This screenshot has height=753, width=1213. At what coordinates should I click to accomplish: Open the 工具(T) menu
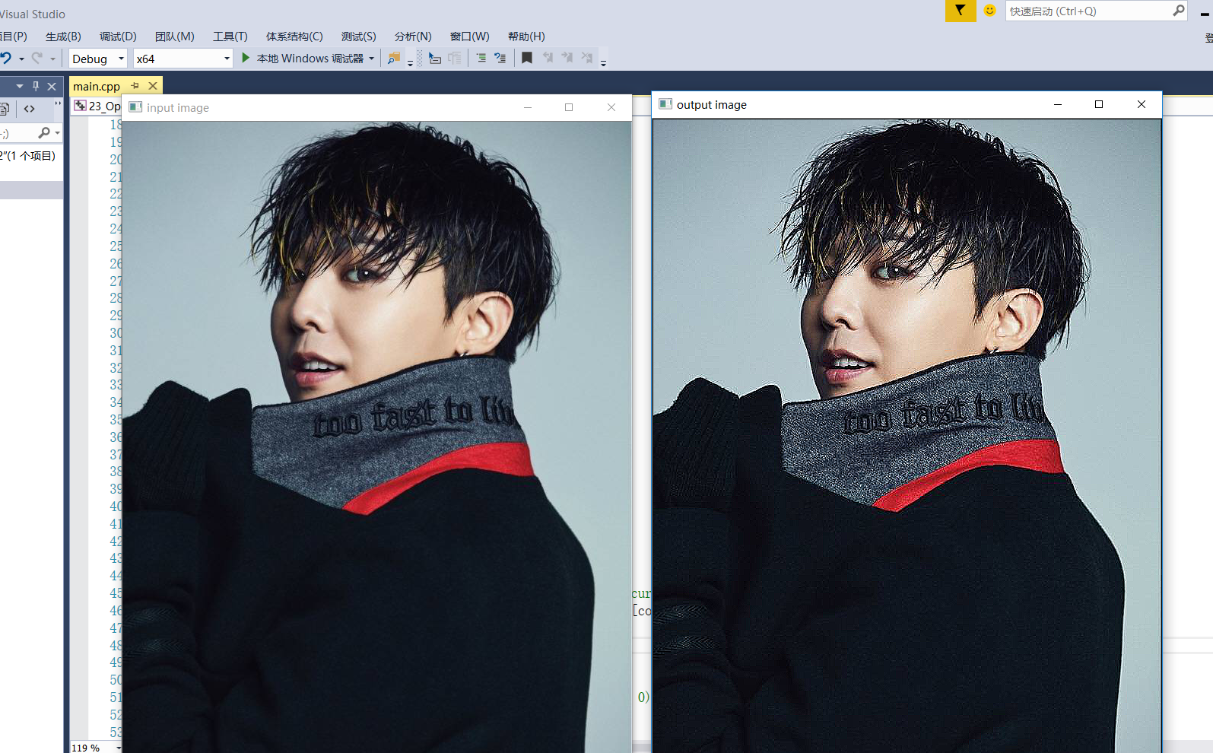click(230, 37)
